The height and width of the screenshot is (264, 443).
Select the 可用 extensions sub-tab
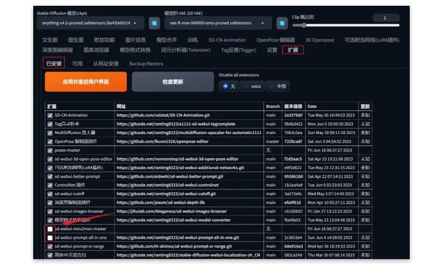click(77, 63)
